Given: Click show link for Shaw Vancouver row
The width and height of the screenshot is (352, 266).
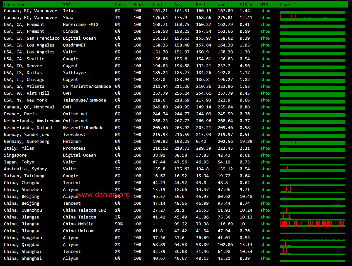Looking at the screenshot, I should [265, 18].
